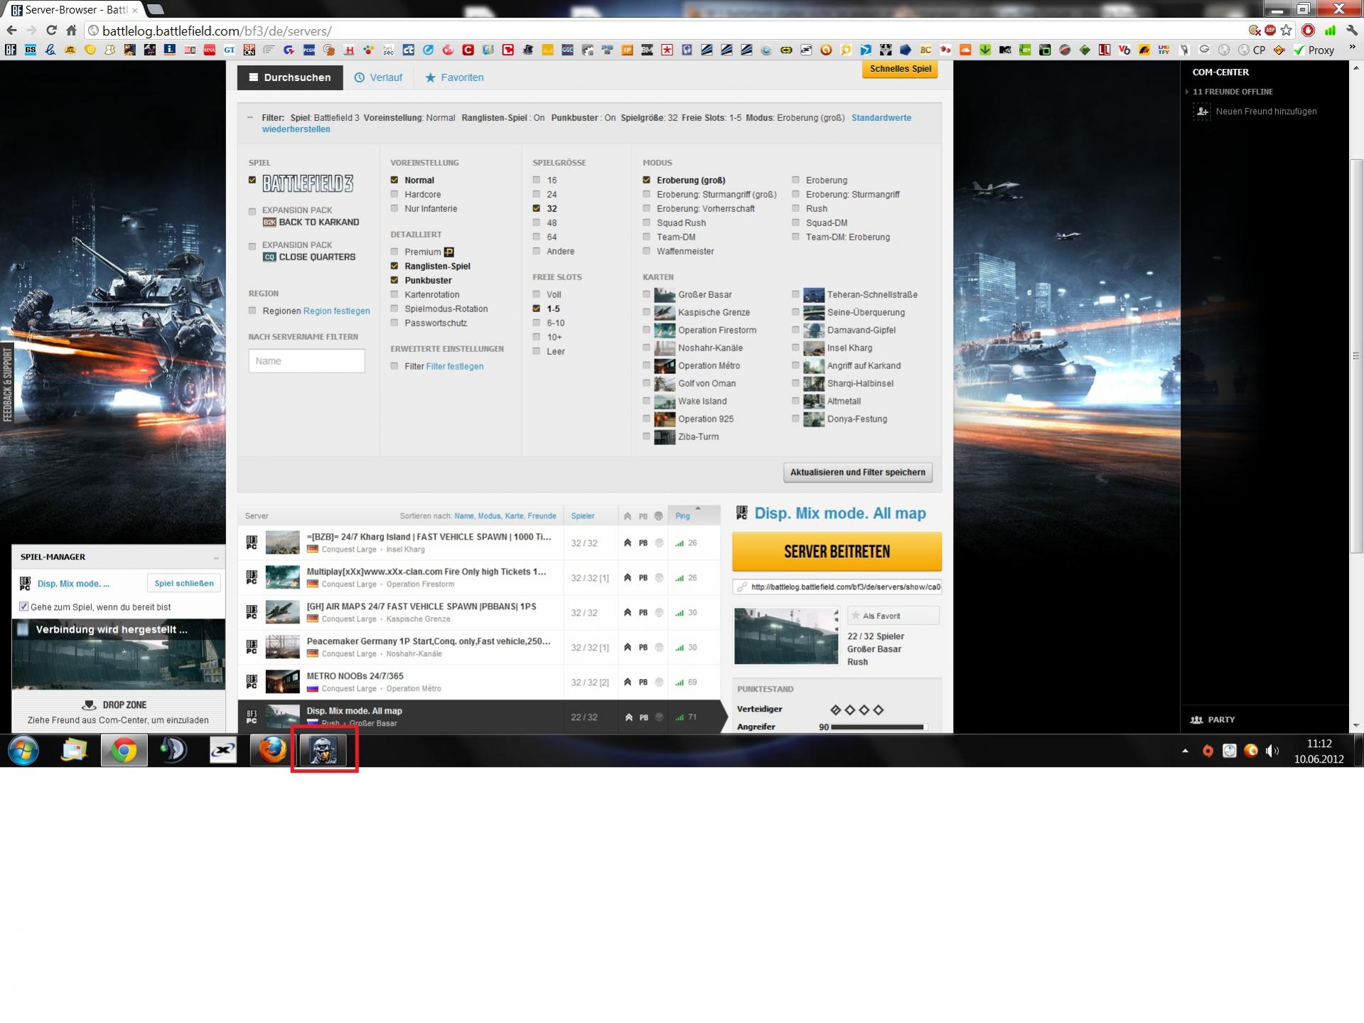Check the Hardcore preset

click(x=394, y=194)
